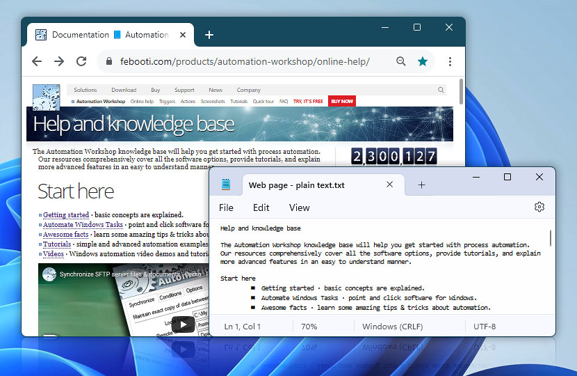The image size is (577, 376).
Task: Click the red BUY NOW button
Action: pos(341,101)
